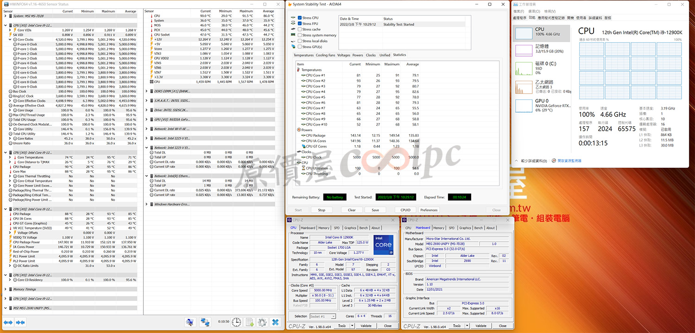695x333 pixels.
Task: Click the CPU Package Power icon in HWiNFO
Action: 11,242
